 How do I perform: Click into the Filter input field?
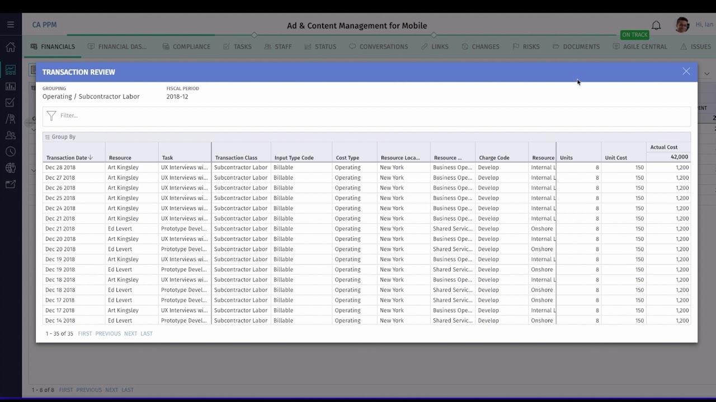point(366,116)
